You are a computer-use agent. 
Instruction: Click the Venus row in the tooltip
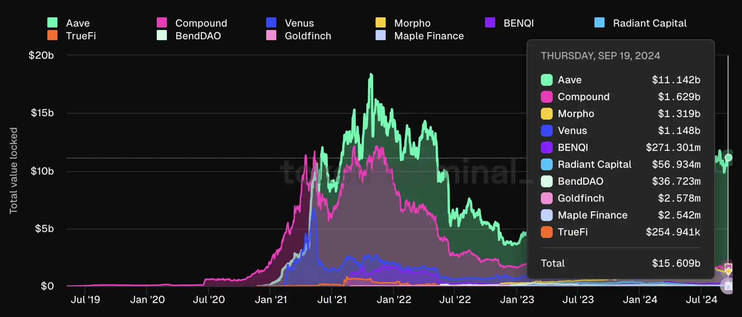[x=620, y=131]
